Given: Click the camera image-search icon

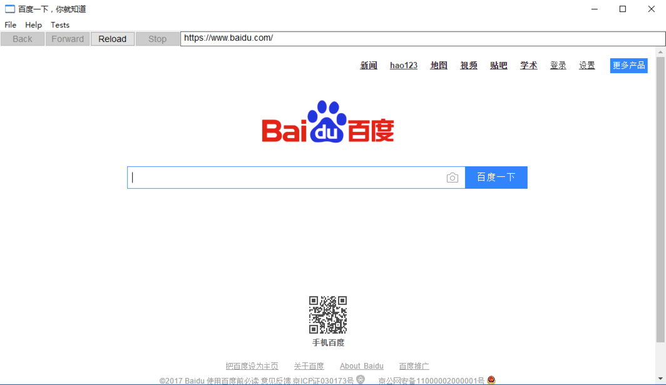Looking at the screenshot, I should coord(453,177).
